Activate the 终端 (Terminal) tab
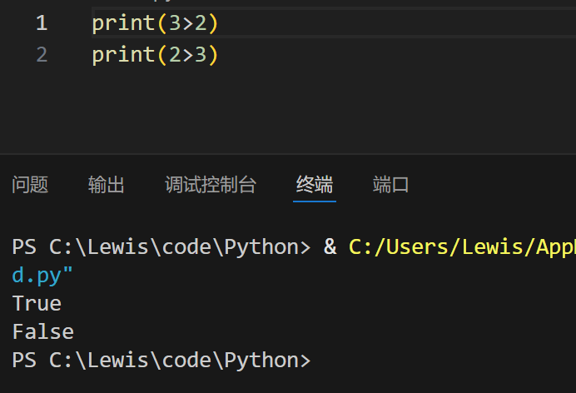 (315, 185)
